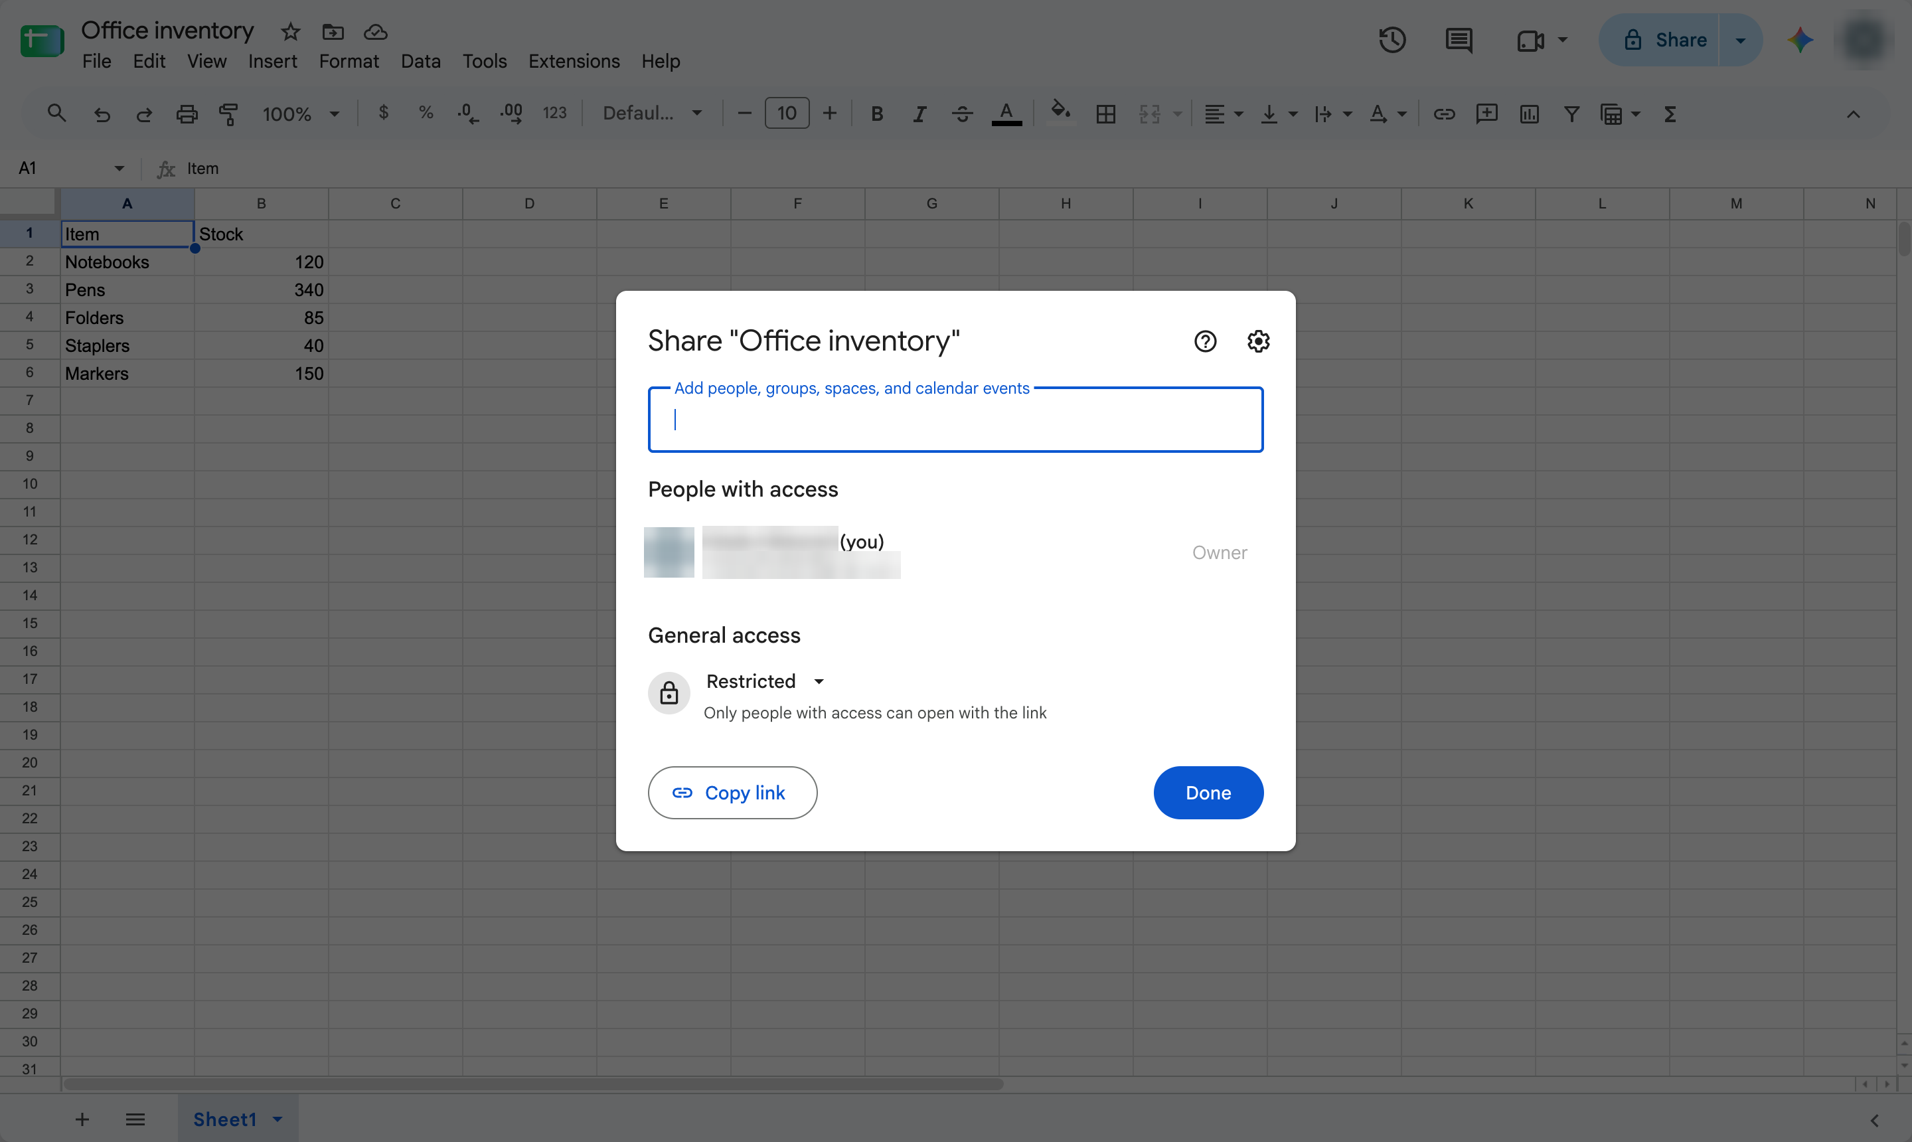1912x1142 pixels.
Task: Click the insert link icon
Action: tap(1444, 115)
